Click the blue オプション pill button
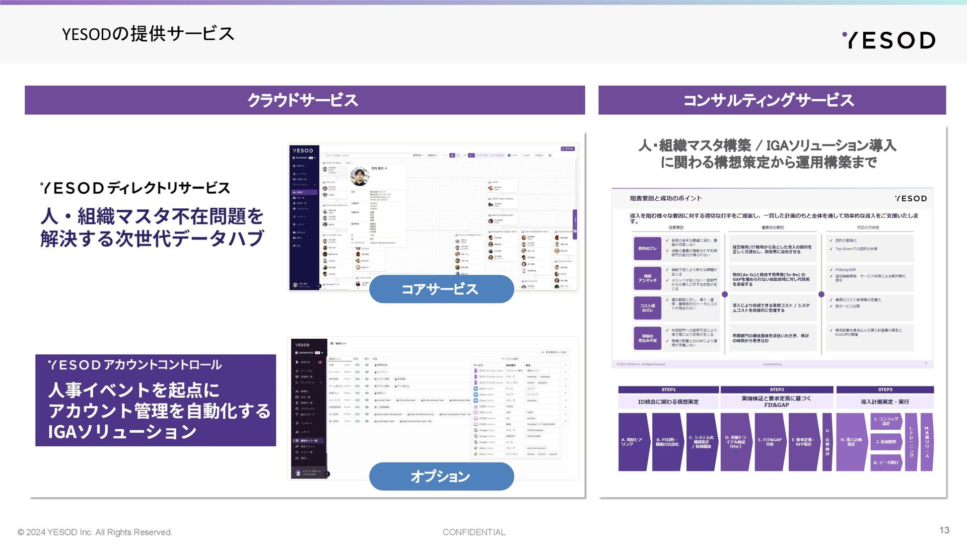 (x=441, y=476)
